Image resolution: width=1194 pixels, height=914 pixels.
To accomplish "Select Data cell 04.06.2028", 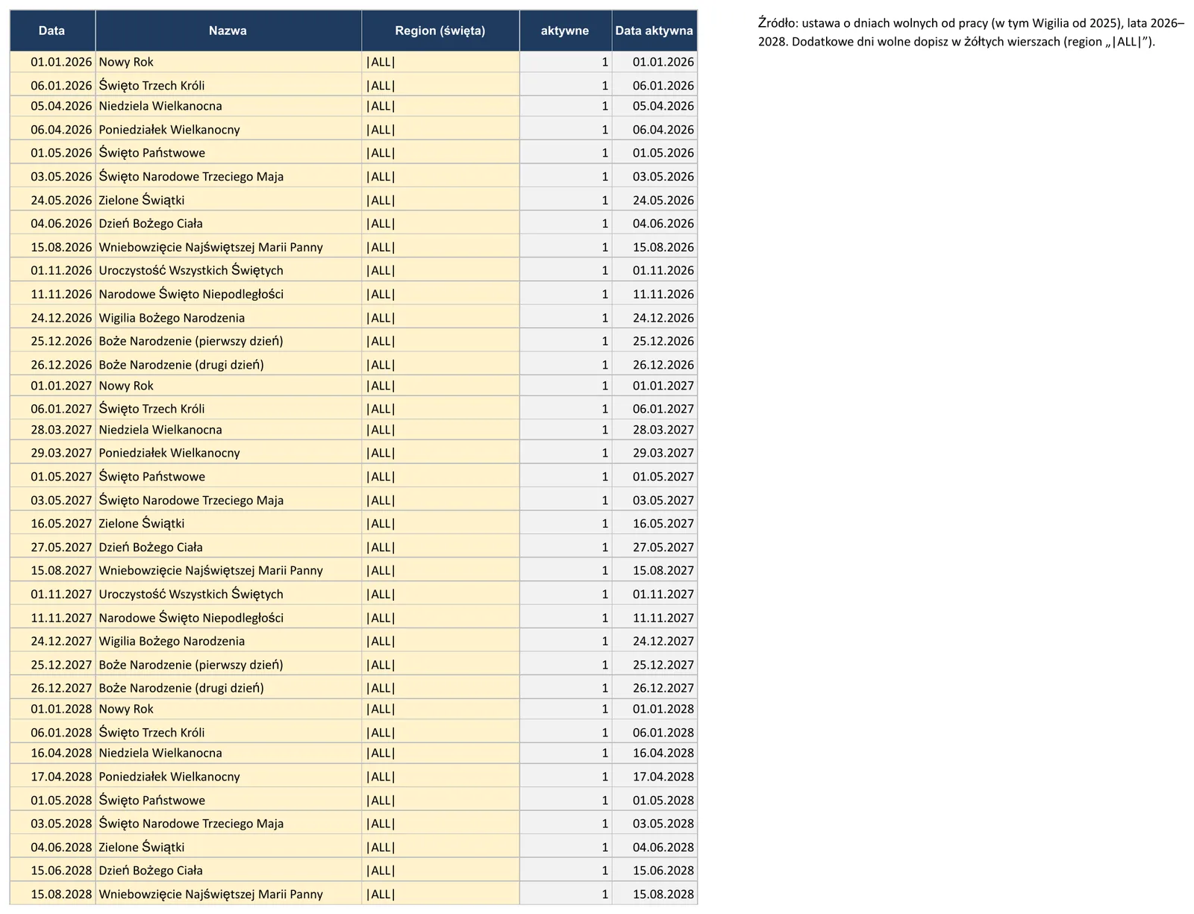I will point(52,847).
